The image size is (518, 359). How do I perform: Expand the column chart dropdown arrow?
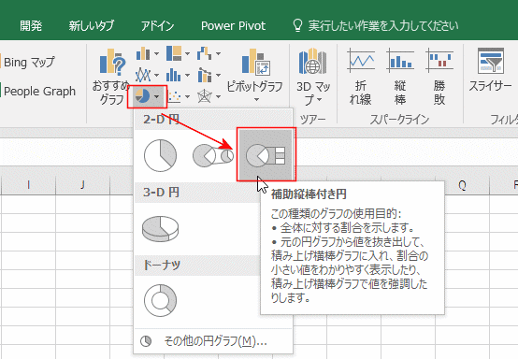156,53
